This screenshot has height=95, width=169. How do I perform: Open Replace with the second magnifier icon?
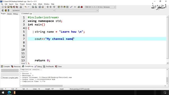click(x=36, y=7)
